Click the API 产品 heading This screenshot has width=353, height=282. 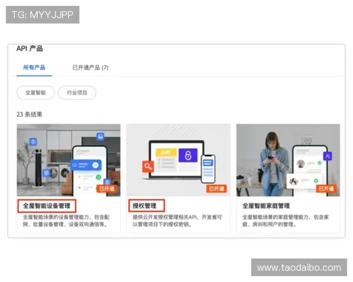29,48
